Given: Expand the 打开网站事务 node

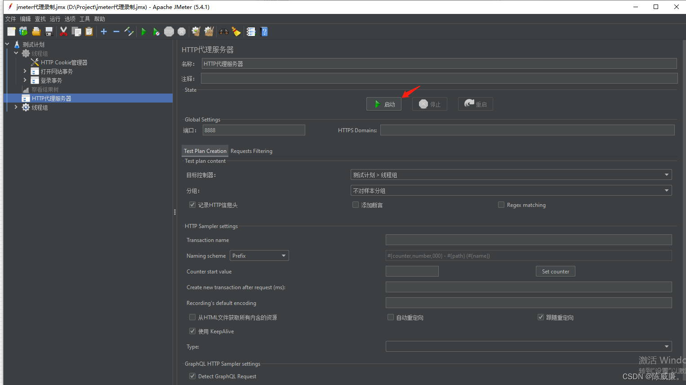Looking at the screenshot, I should 25,71.
